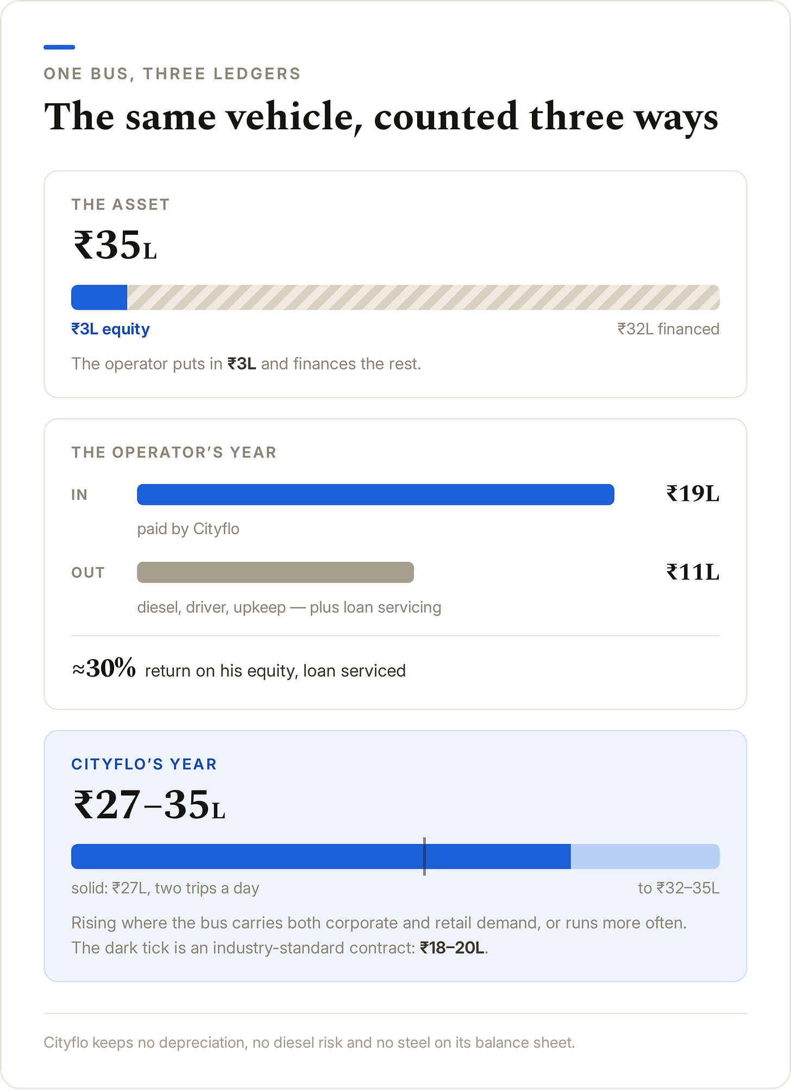Click the striped financed portion of asset bar
This screenshot has width=791, height=1090.
[x=423, y=297]
